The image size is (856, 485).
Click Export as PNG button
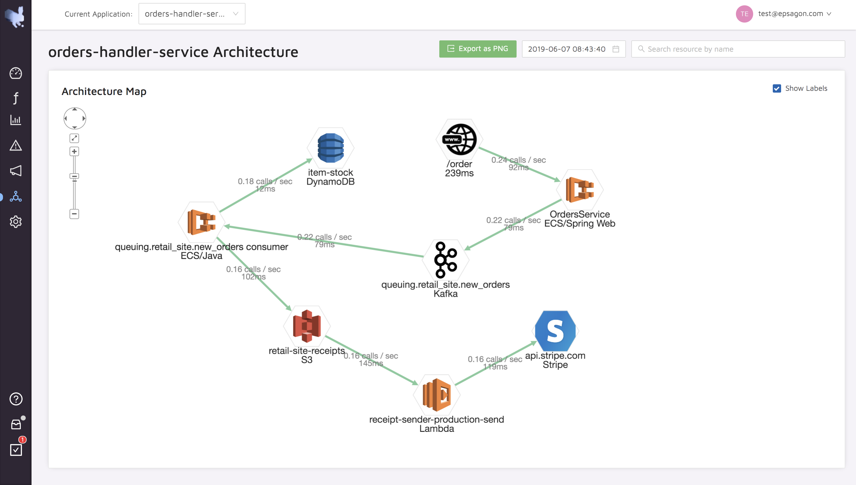[478, 49]
